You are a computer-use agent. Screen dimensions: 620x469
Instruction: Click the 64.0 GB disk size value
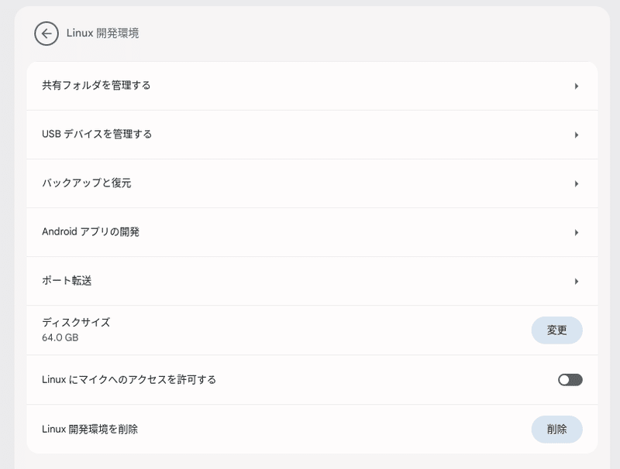coord(60,337)
